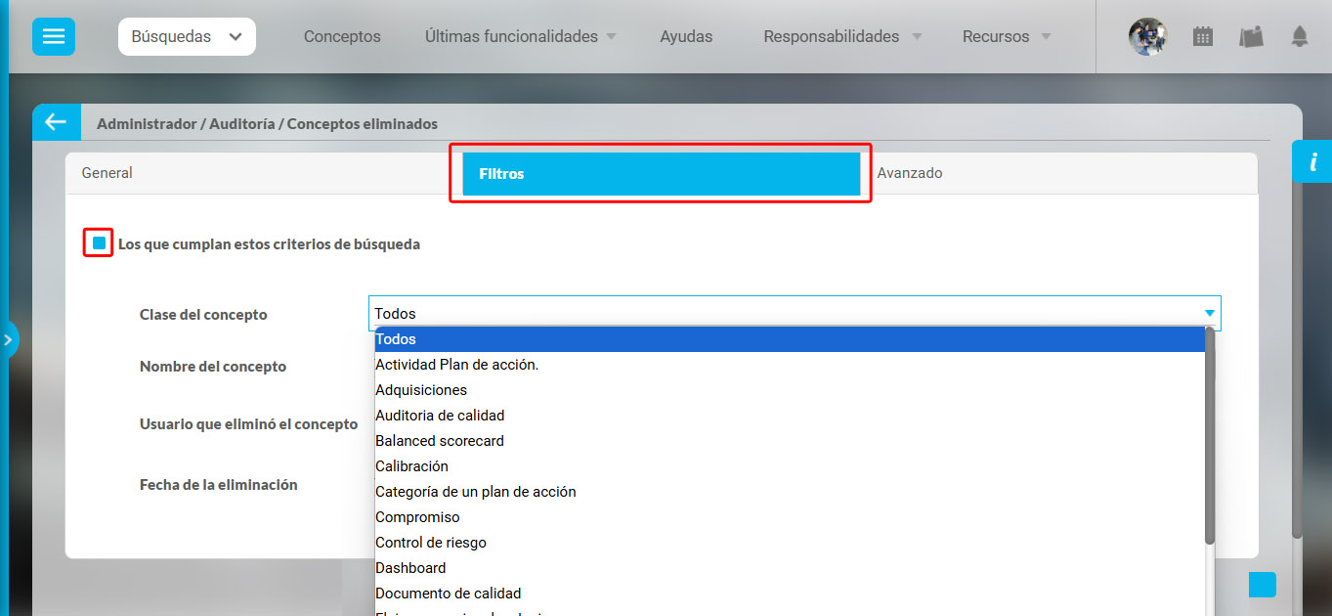Viewport: 1332px width, 616px height.
Task: Toggle the 'Los que cumplan estos criterios de búsqueda' checkbox
Action: coord(96,242)
